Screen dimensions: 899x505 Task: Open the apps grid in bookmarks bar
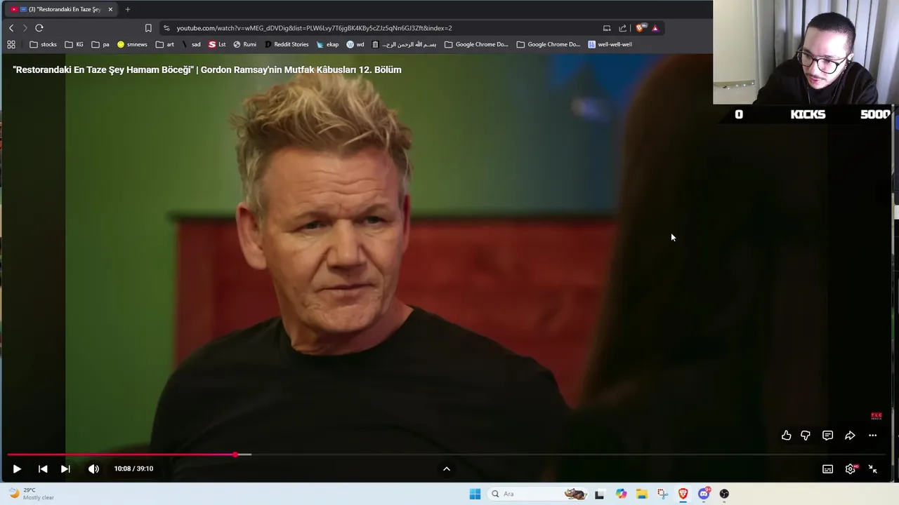coord(11,44)
